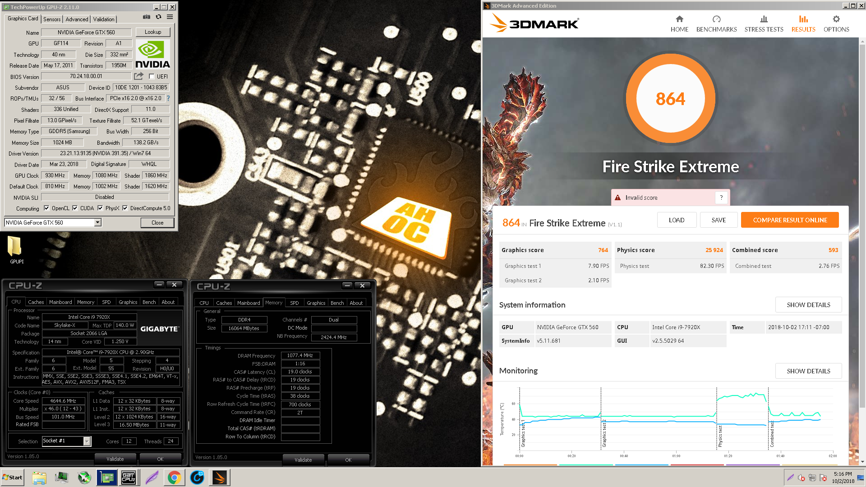This screenshot has height=487, width=866.
Task: Switch to CPU-Z on the taskbar
Action: [x=129, y=478]
